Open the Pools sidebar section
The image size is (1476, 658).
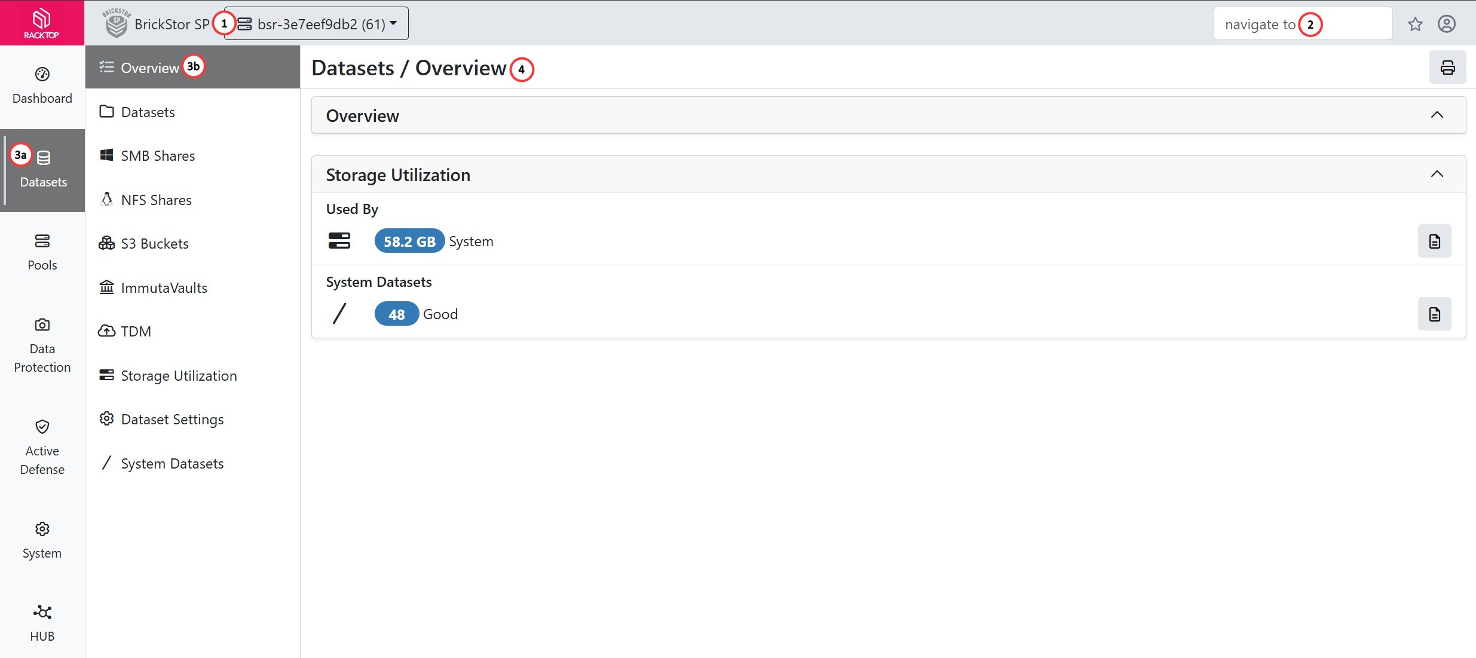pyautogui.click(x=42, y=253)
